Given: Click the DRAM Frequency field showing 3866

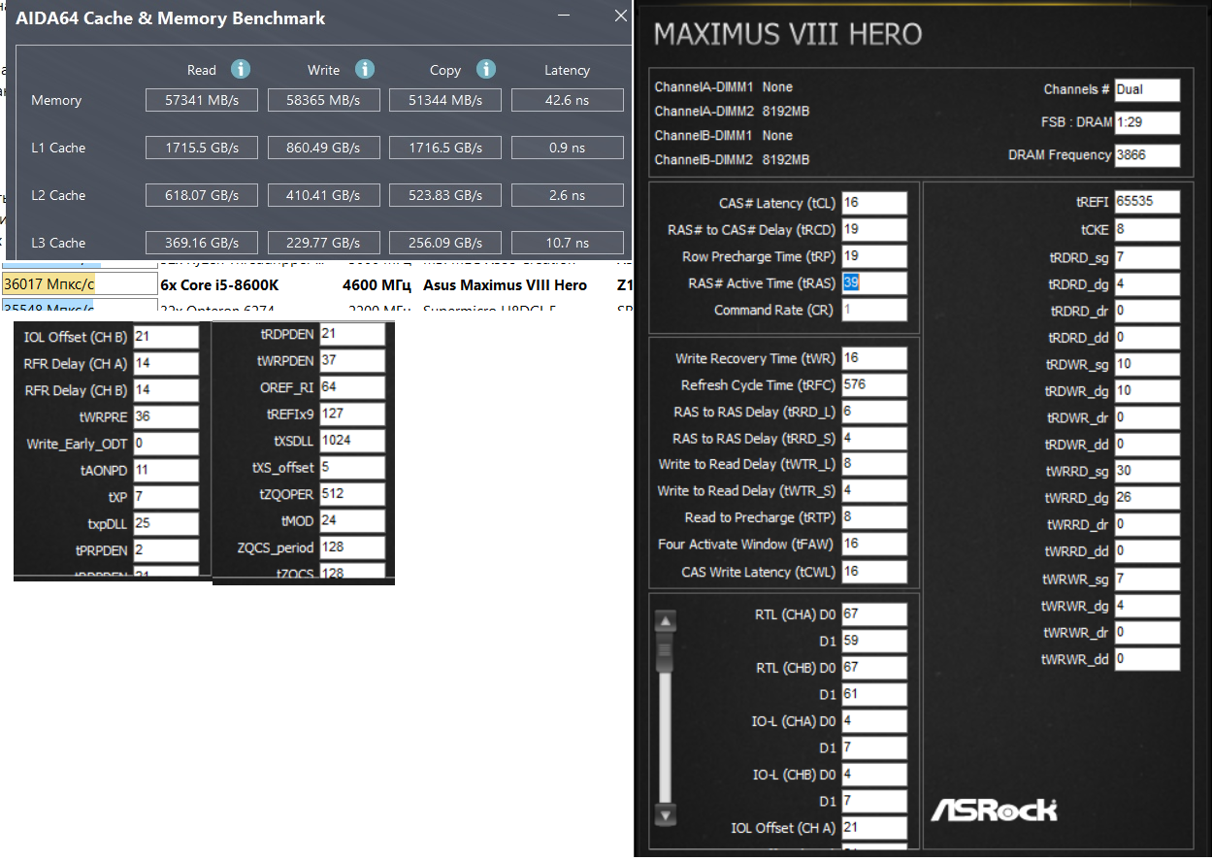Looking at the screenshot, I should (x=1147, y=155).
